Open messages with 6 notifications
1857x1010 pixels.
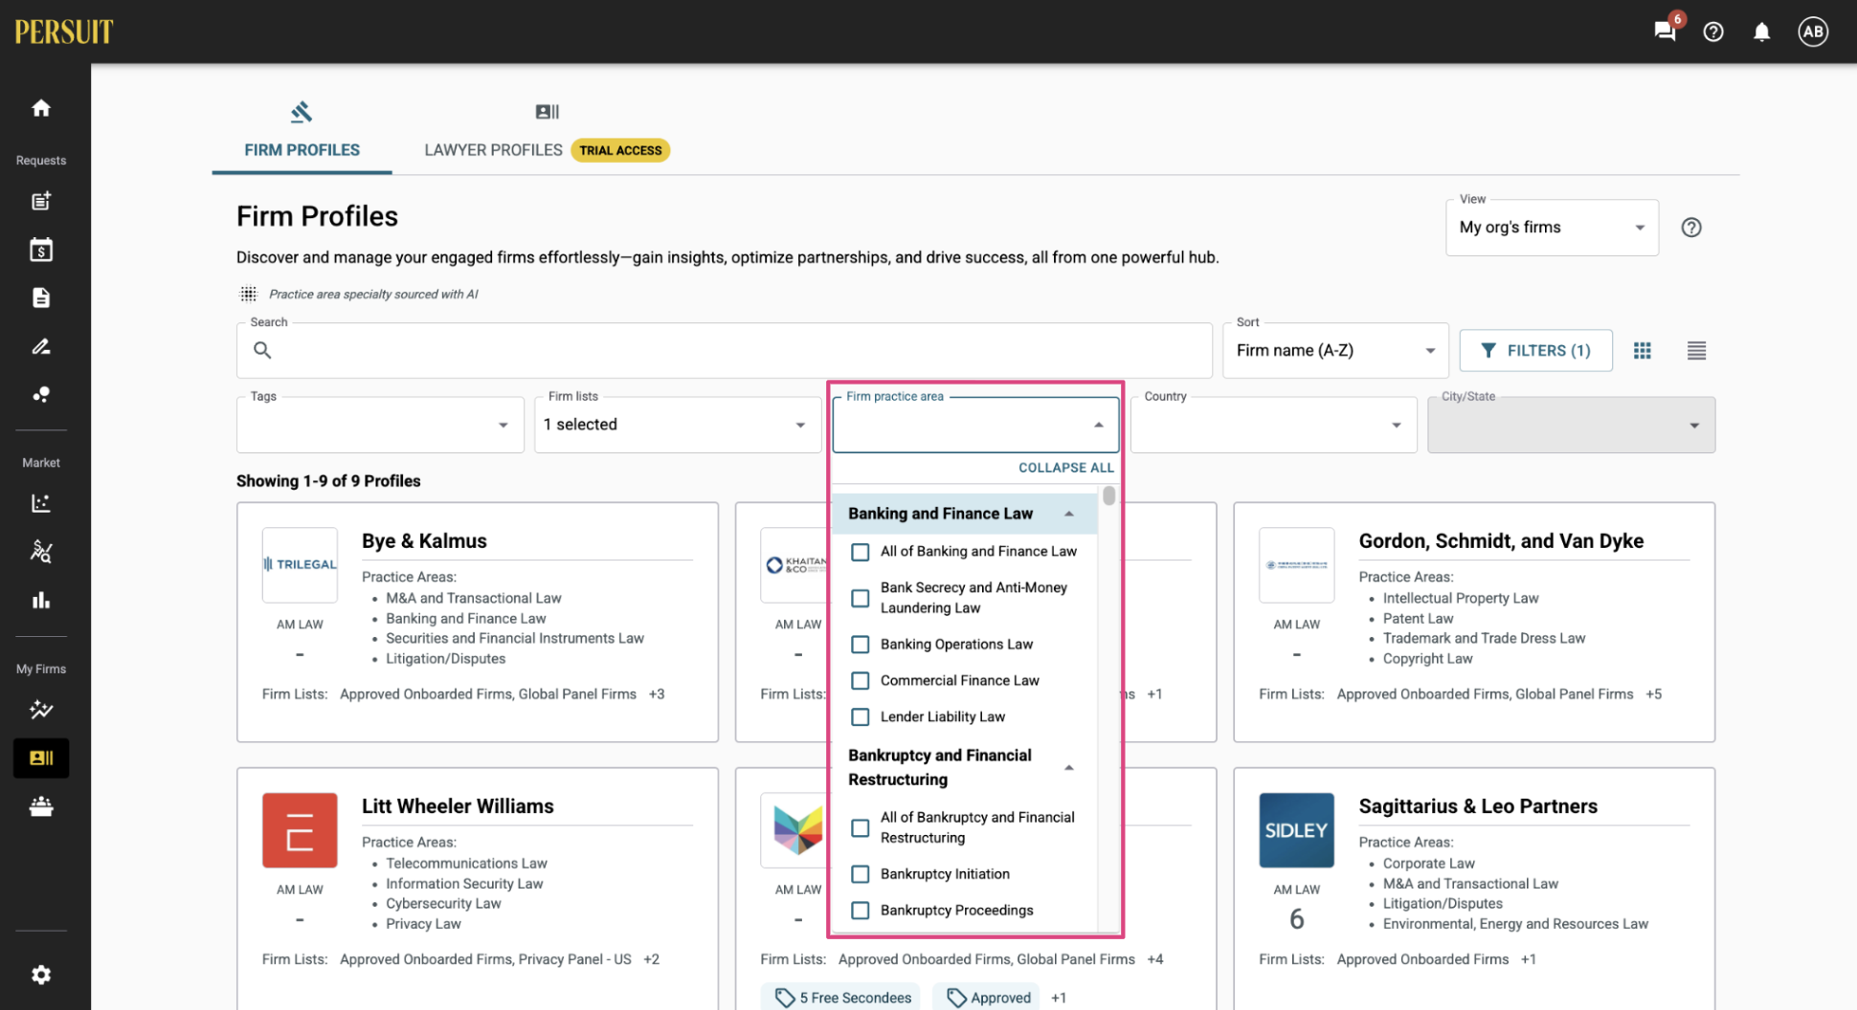[1666, 31]
